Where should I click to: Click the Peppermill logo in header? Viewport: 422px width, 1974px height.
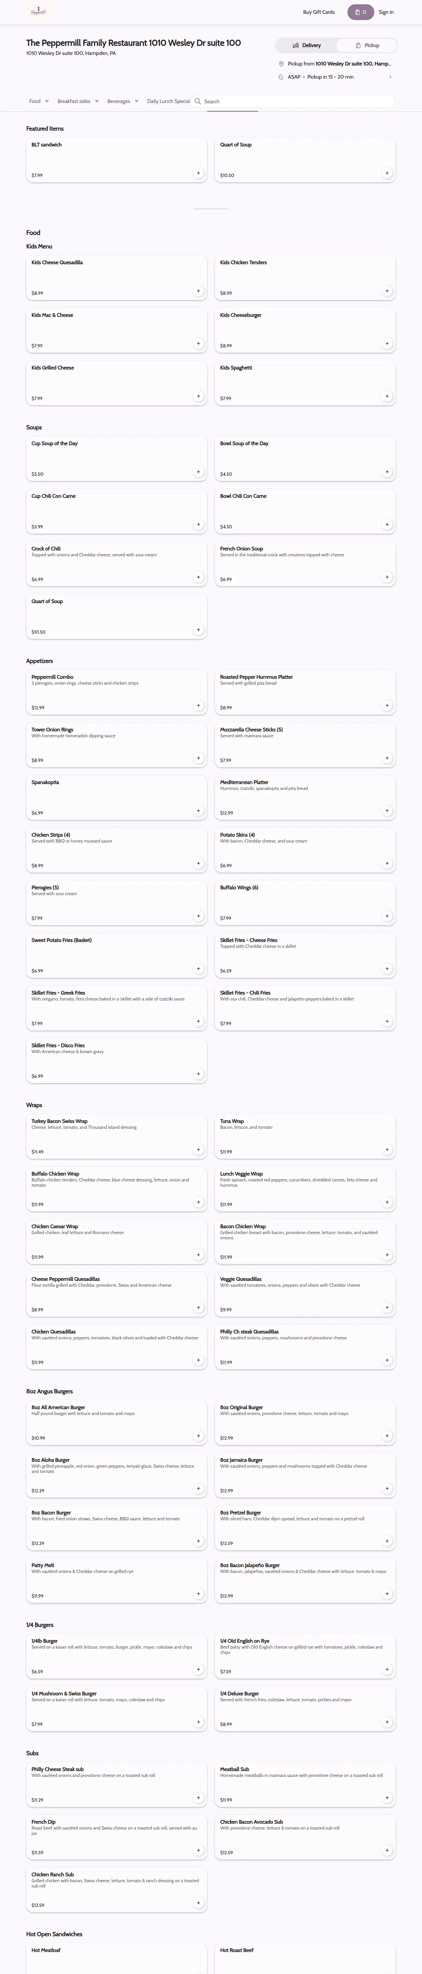click(x=38, y=12)
